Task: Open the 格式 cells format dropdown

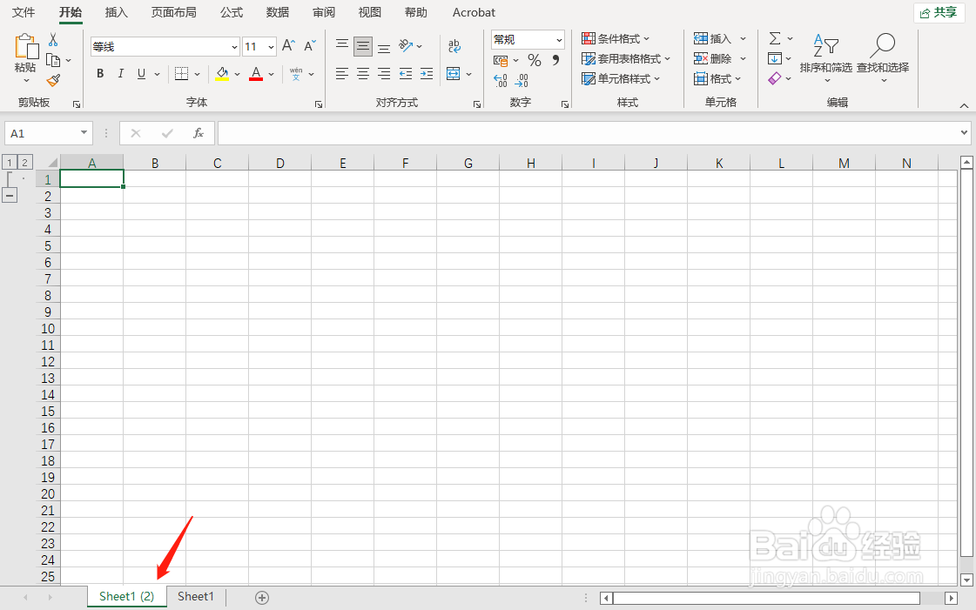Action: pyautogui.click(x=717, y=78)
